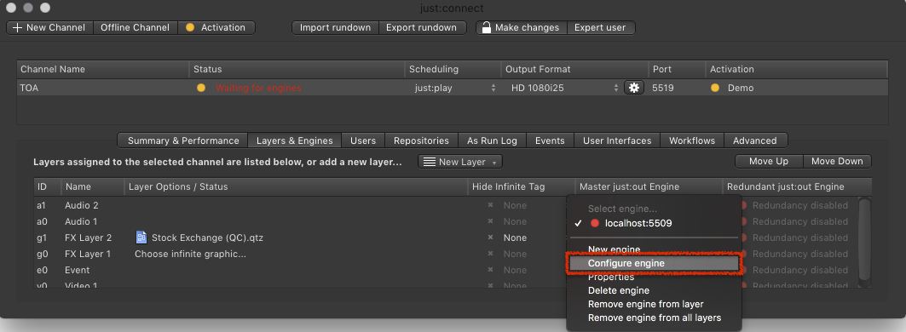
Task: Switch to the Repositories tab
Action: 421,140
